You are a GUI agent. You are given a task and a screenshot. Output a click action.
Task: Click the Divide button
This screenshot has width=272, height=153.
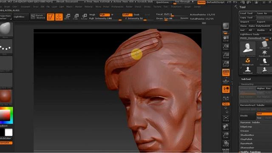[x=247, y=116]
